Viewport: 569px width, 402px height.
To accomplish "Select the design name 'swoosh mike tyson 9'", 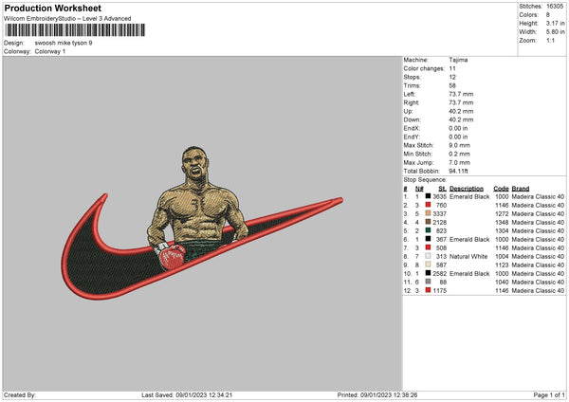I will pos(64,43).
